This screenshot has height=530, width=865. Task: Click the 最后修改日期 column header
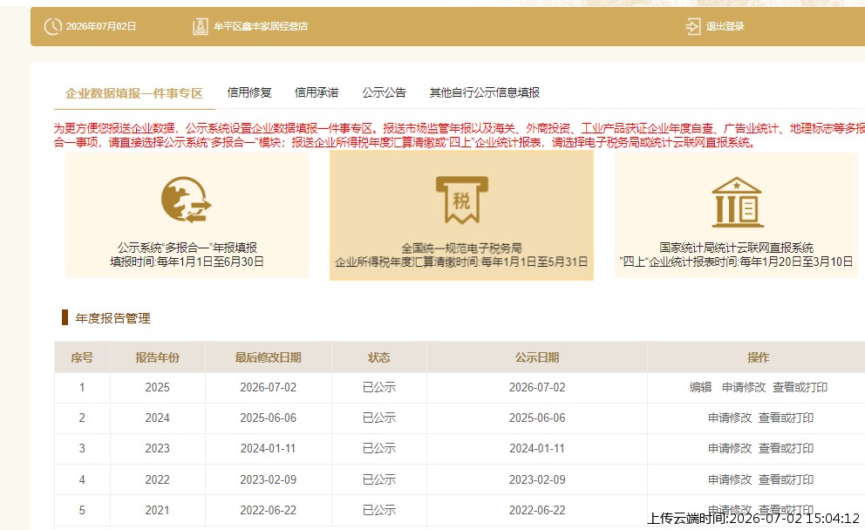click(268, 357)
